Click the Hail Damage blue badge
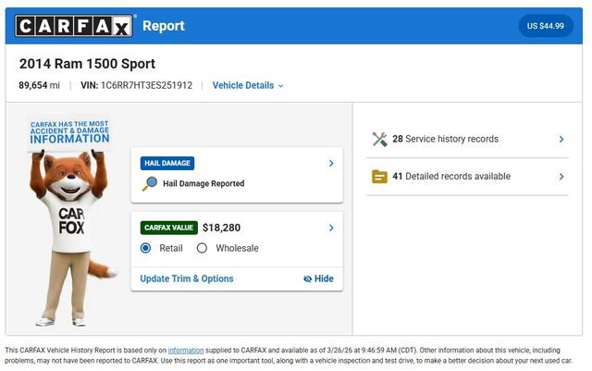Screen dimensions: 592x371 pos(167,163)
